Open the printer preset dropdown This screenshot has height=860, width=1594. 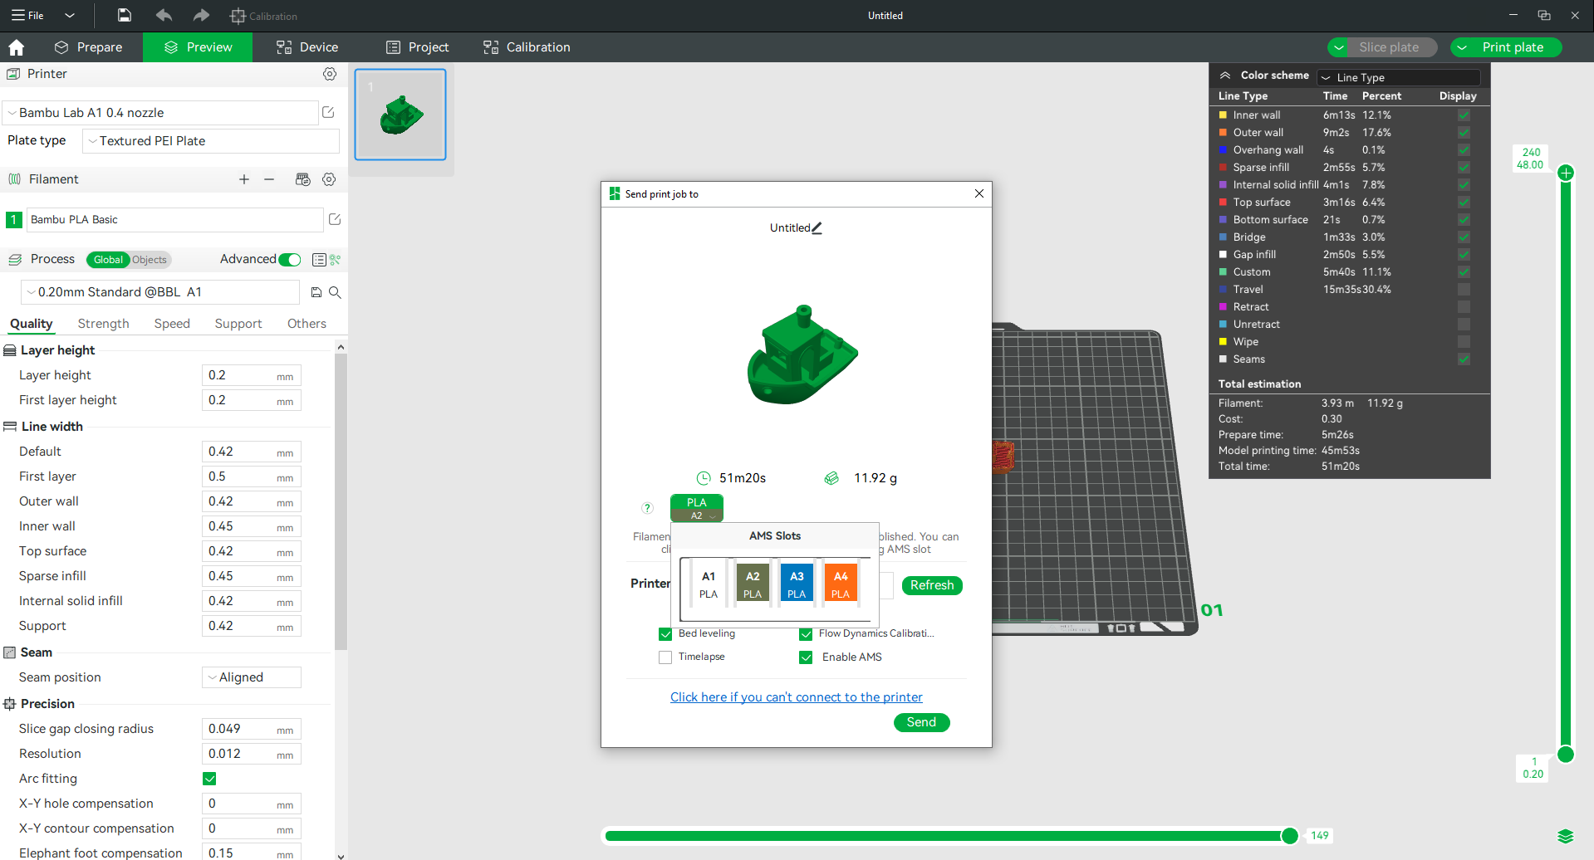pyautogui.click(x=160, y=113)
